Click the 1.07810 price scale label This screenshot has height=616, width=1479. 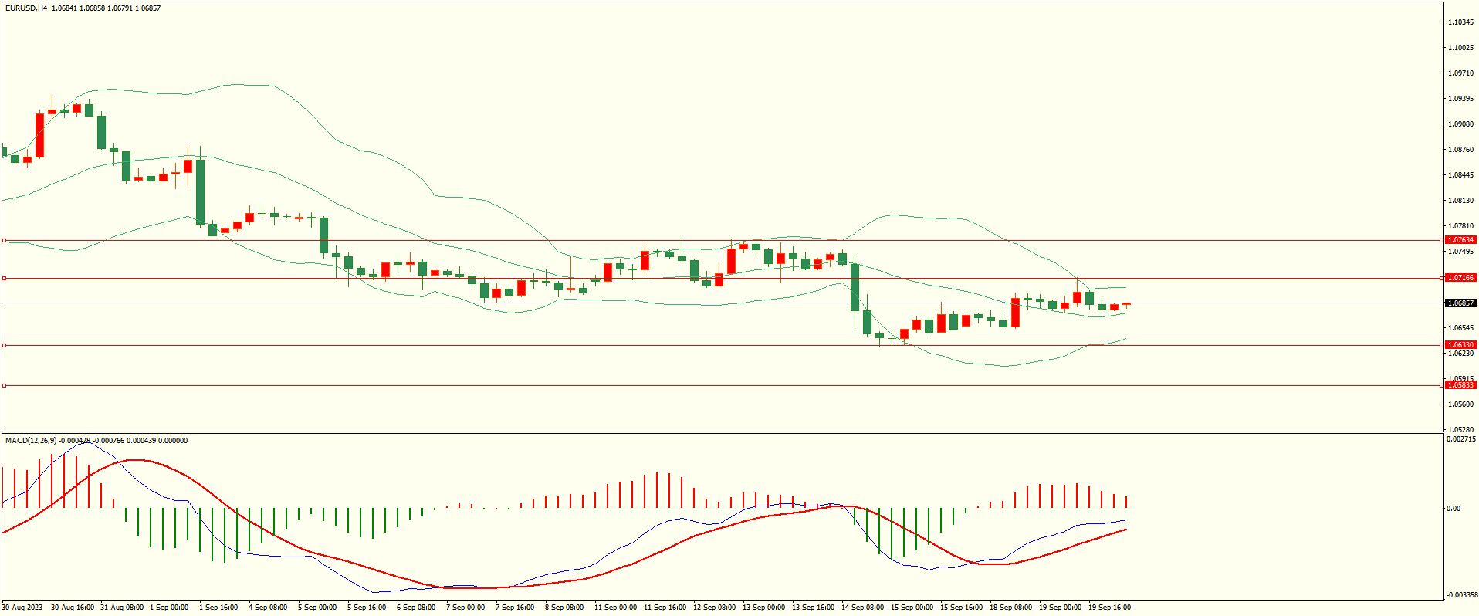[x=1460, y=226]
